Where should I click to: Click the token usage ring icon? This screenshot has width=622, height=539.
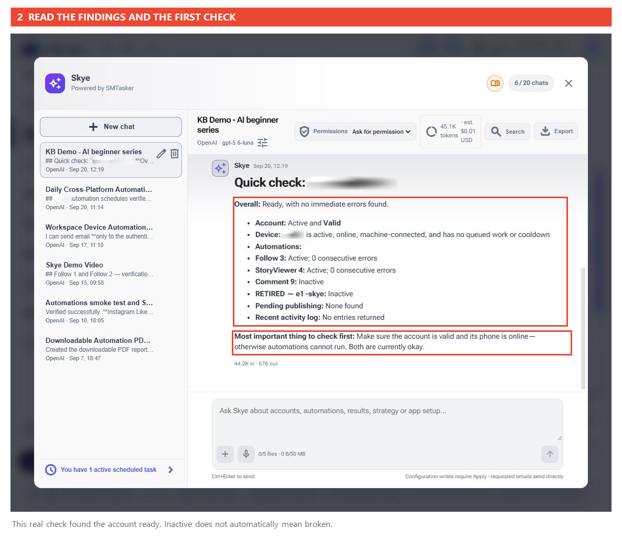[431, 132]
